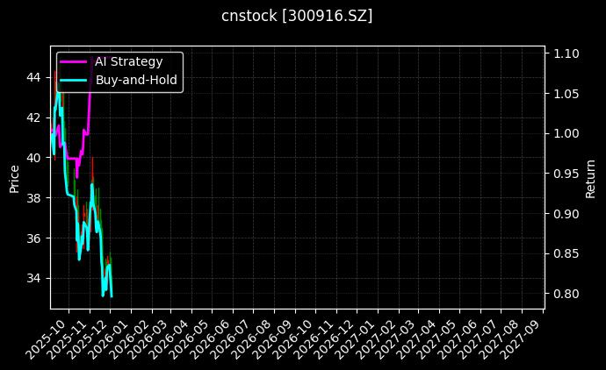Select the AI Strategy legend label
The height and width of the screenshot is (370, 606).
129,61
